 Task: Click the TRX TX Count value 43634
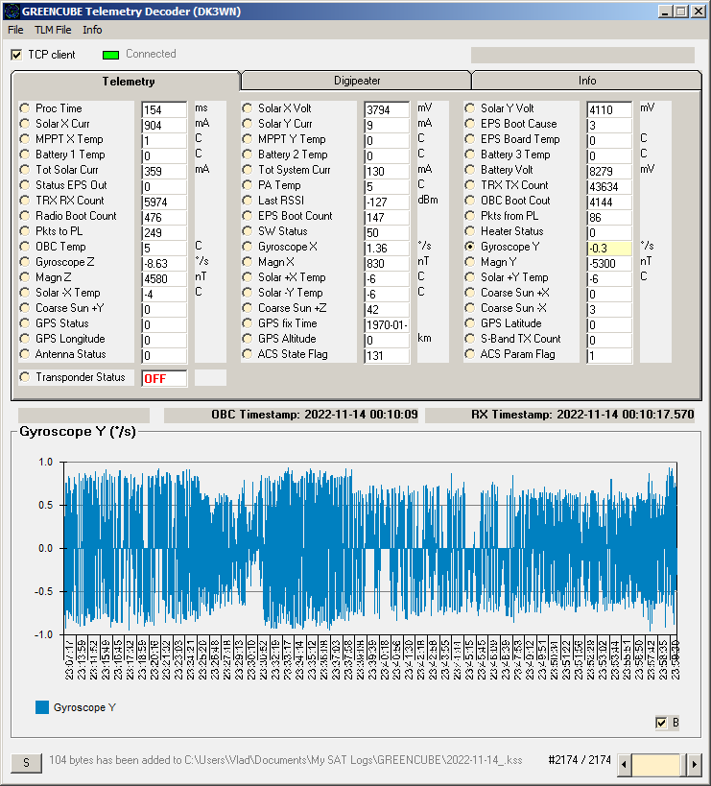pos(609,186)
